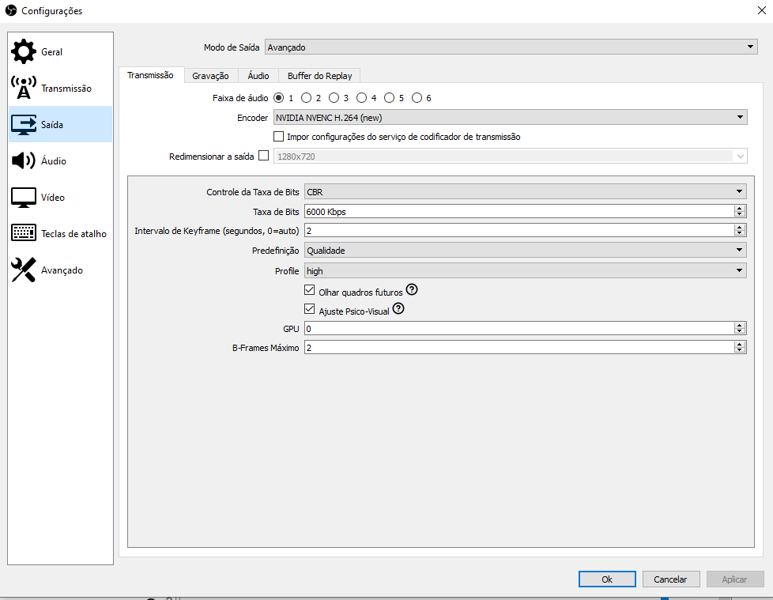Viewport: 773px width, 600px height.
Task: Increase Taxa de Bits with up arrow
Action: click(x=739, y=208)
